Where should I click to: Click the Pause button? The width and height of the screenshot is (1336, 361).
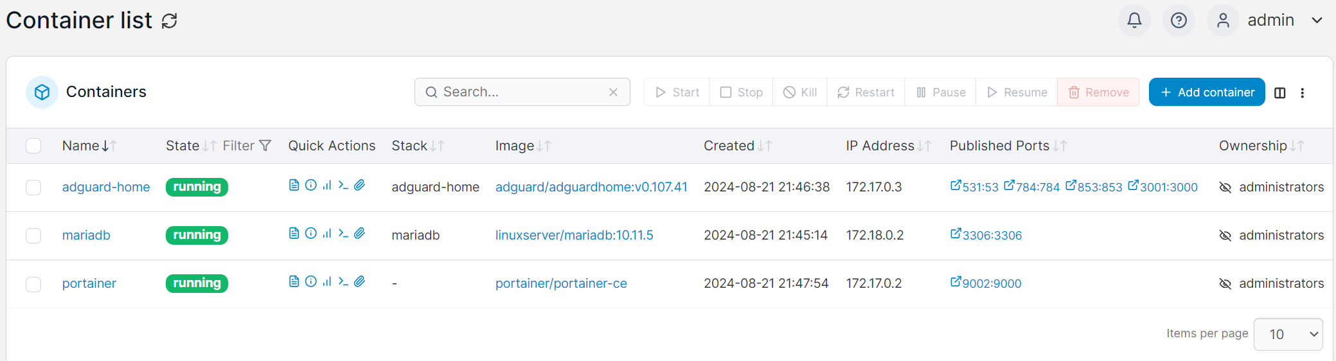(x=940, y=92)
